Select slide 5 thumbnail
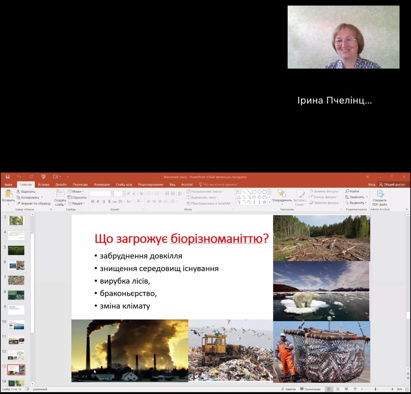Screen dimensions: 411x394 [16, 250]
